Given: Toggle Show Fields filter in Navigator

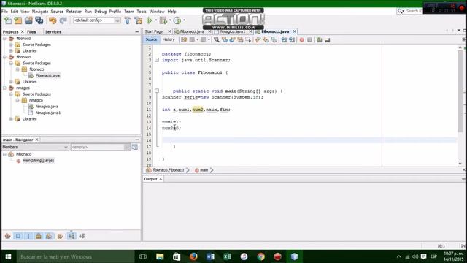Looking at the screenshot, I should pos(18,236).
